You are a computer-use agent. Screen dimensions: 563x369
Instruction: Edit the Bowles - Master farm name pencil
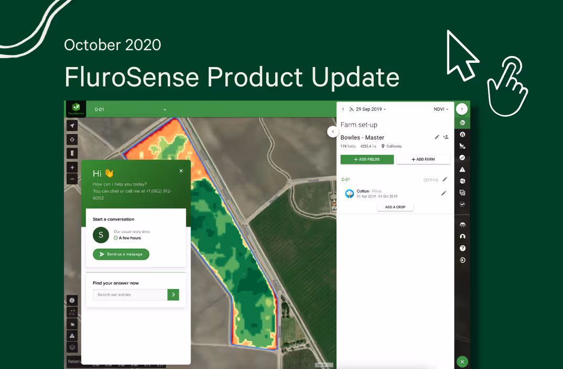pos(437,137)
